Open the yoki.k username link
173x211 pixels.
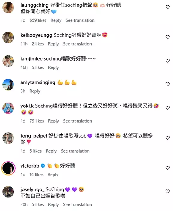pyautogui.click(x=27, y=106)
